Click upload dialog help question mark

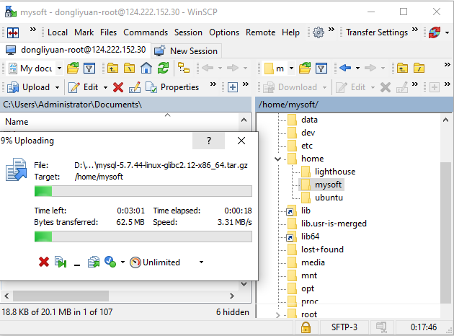tap(209, 141)
